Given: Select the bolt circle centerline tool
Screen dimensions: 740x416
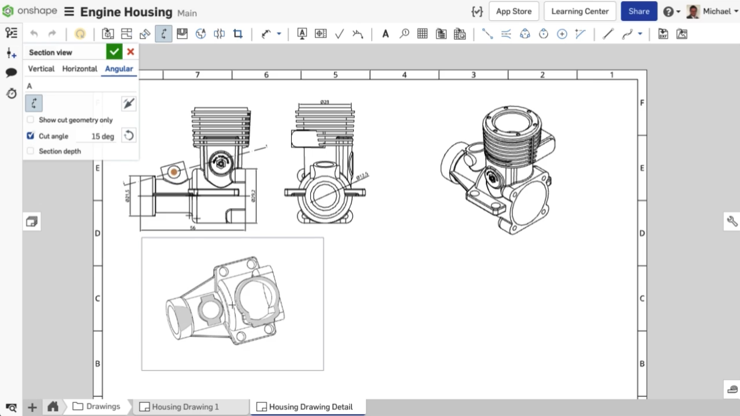Looking at the screenshot, I should [543, 34].
